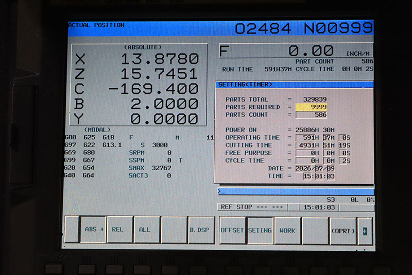Click the B axis value 2.0000

coord(164,104)
